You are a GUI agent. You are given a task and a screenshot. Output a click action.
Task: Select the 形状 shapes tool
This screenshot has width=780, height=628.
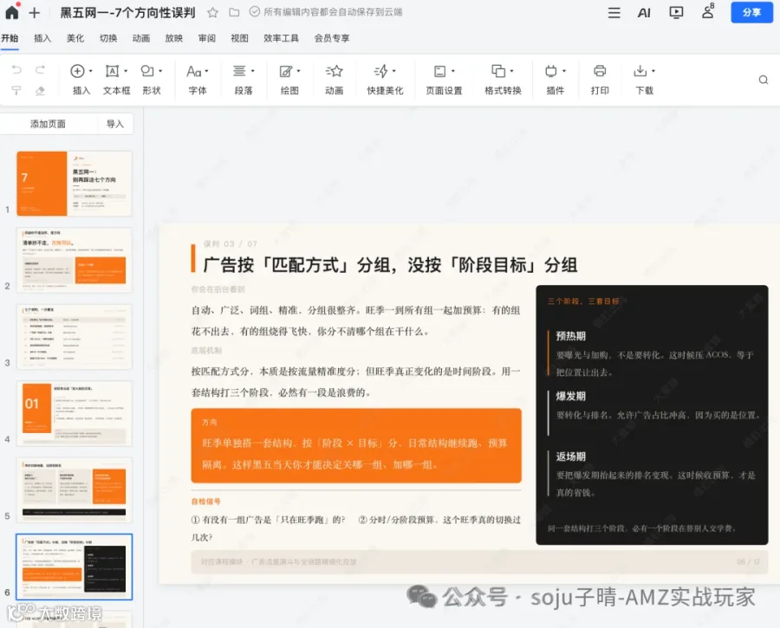[151, 80]
